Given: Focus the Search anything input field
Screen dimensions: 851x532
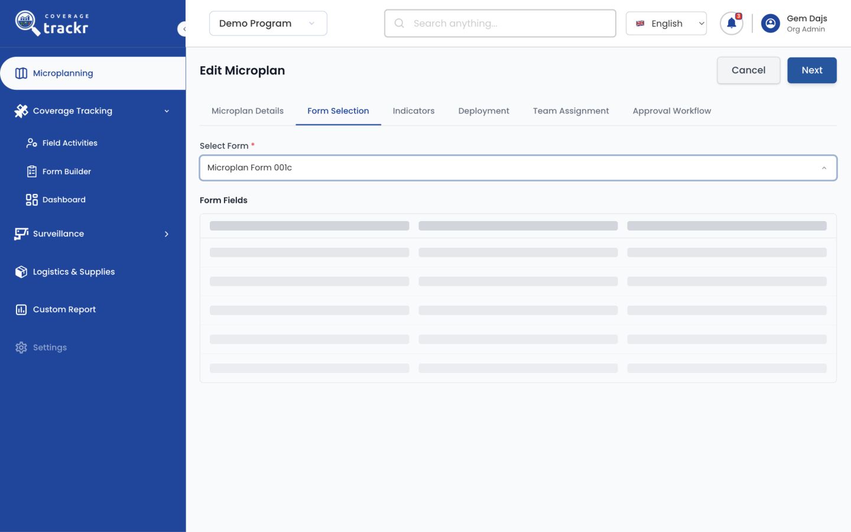Looking at the screenshot, I should [500, 24].
